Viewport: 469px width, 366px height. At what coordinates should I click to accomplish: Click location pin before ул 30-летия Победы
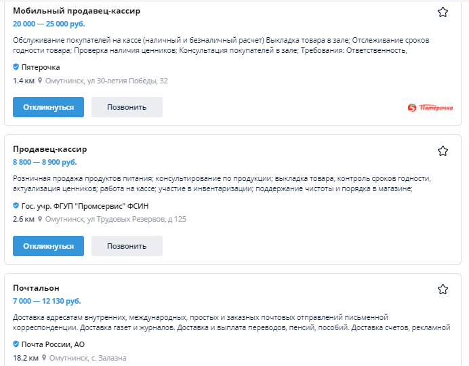tap(41, 81)
